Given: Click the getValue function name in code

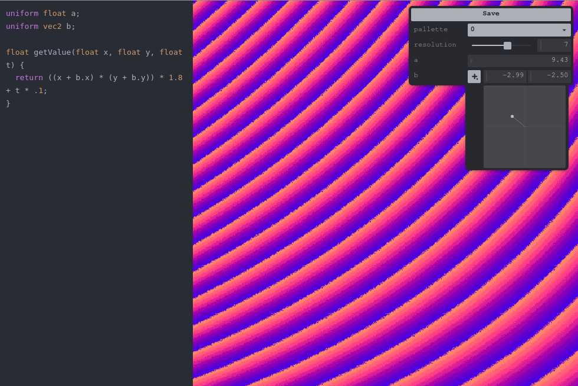Looking at the screenshot, I should [52, 52].
